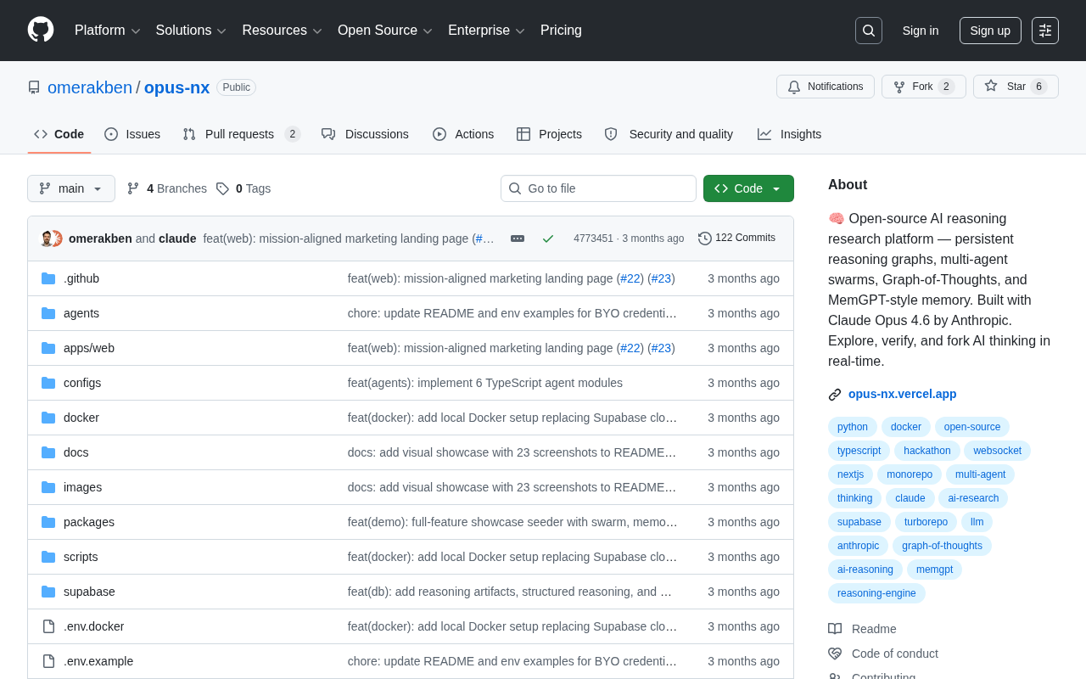Click the Sign up button
Image resolution: width=1086 pixels, height=679 pixels.
pyautogui.click(x=990, y=31)
